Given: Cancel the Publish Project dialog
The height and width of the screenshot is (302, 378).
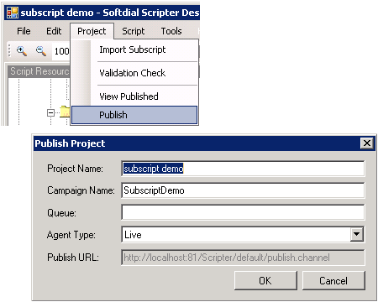Looking at the screenshot, I should coord(333,280).
